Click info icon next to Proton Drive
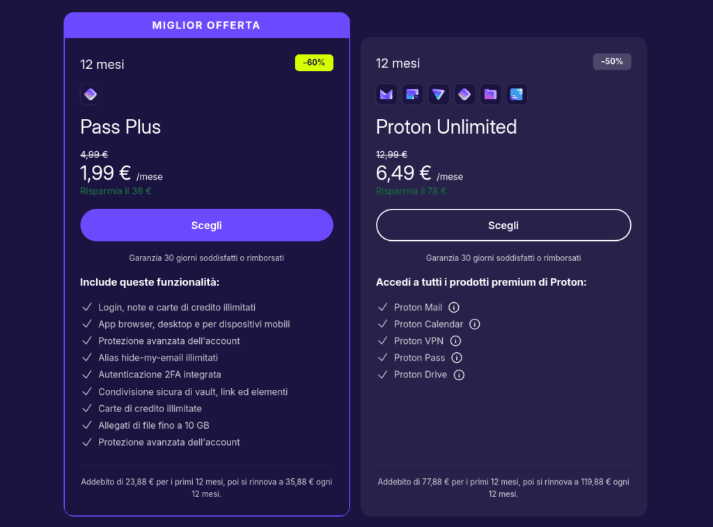Viewport: 713px width, 527px height. pyautogui.click(x=459, y=375)
